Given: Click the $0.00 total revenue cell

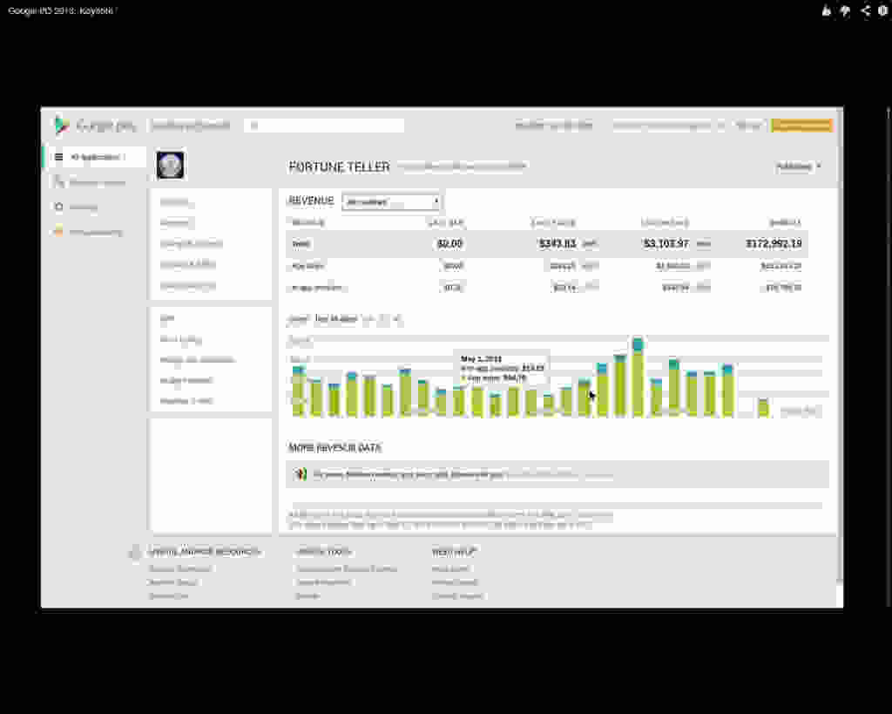Looking at the screenshot, I should pyautogui.click(x=450, y=244).
